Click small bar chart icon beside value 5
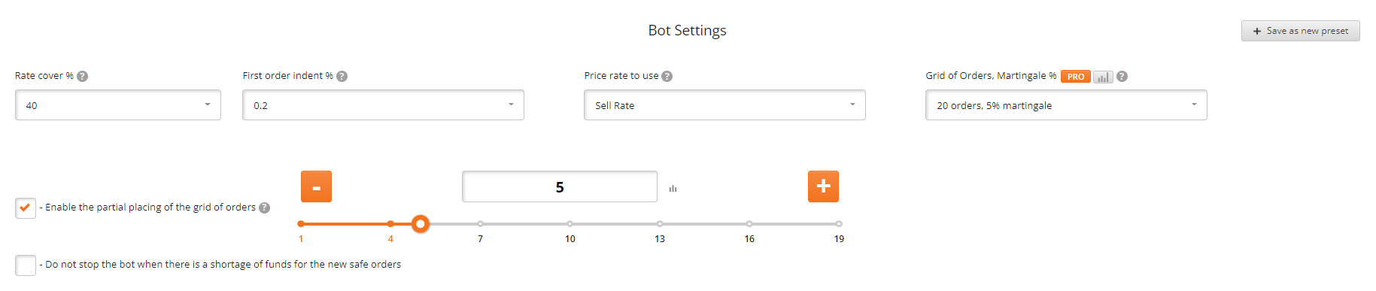The width and height of the screenshot is (1376, 291). point(673,189)
